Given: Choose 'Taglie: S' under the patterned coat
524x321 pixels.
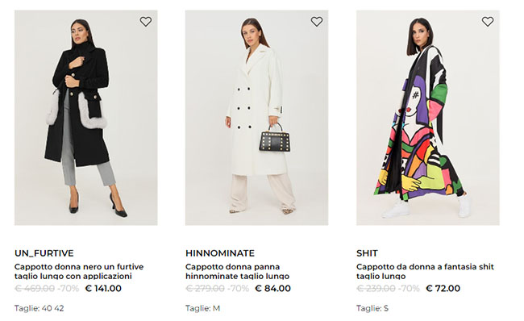Looking at the screenshot, I should tap(372, 308).
